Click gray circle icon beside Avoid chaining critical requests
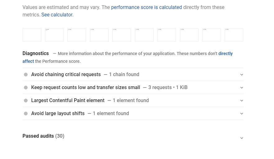The height and width of the screenshot is (159, 274). pyautogui.click(x=26, y=75)
